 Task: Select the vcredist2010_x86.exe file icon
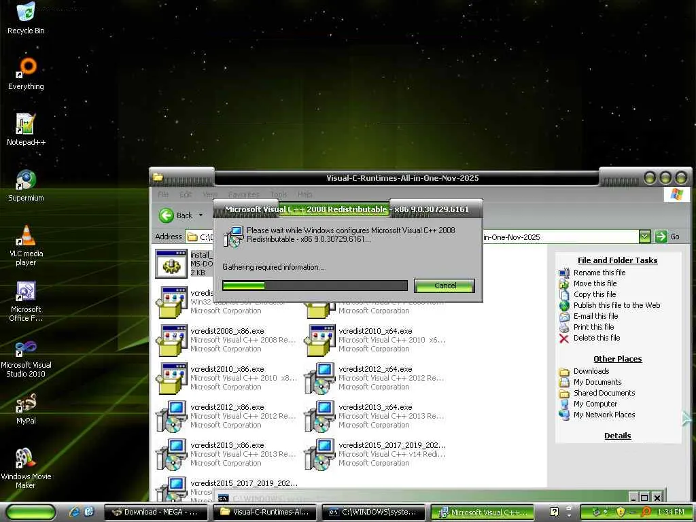pos(172,378)
